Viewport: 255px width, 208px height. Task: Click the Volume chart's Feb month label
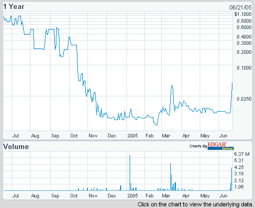tap(150, 195)
